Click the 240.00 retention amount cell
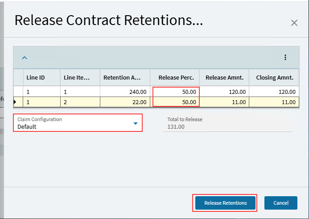Viewport: 309px width, 219px height. [x=125, y=92]
